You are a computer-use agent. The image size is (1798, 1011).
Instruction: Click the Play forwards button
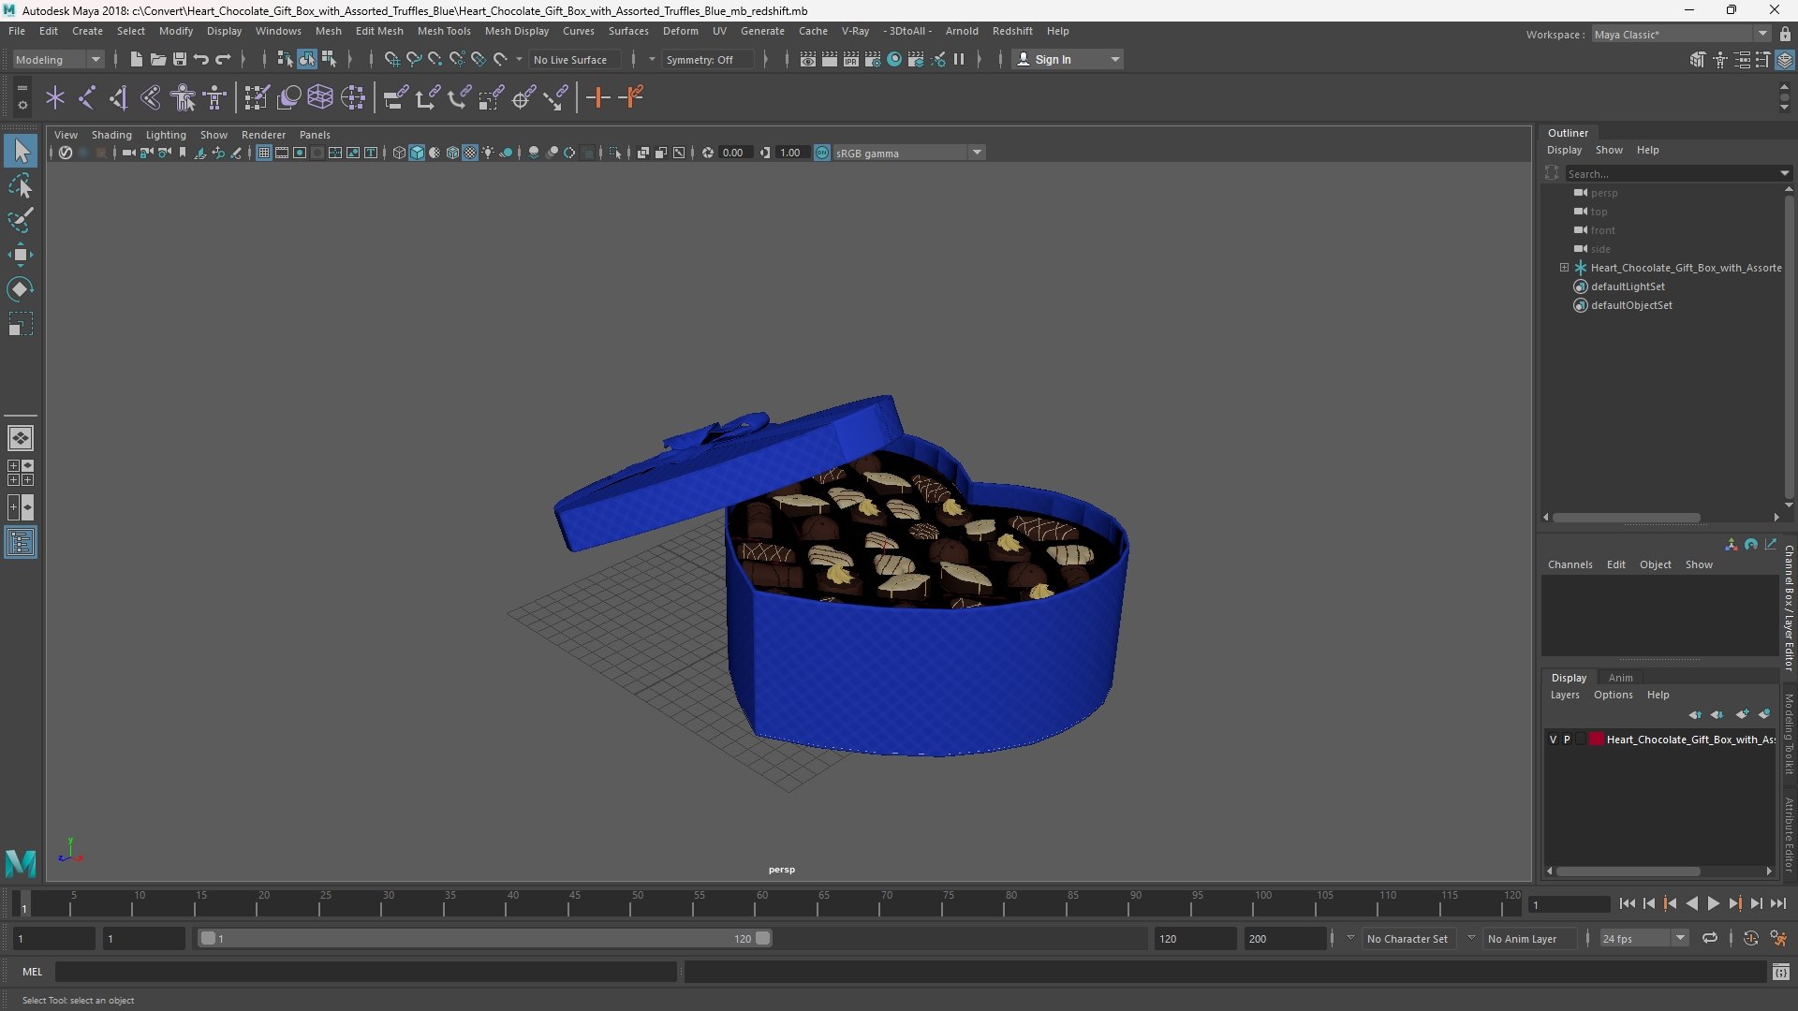tap(1713, 904)
